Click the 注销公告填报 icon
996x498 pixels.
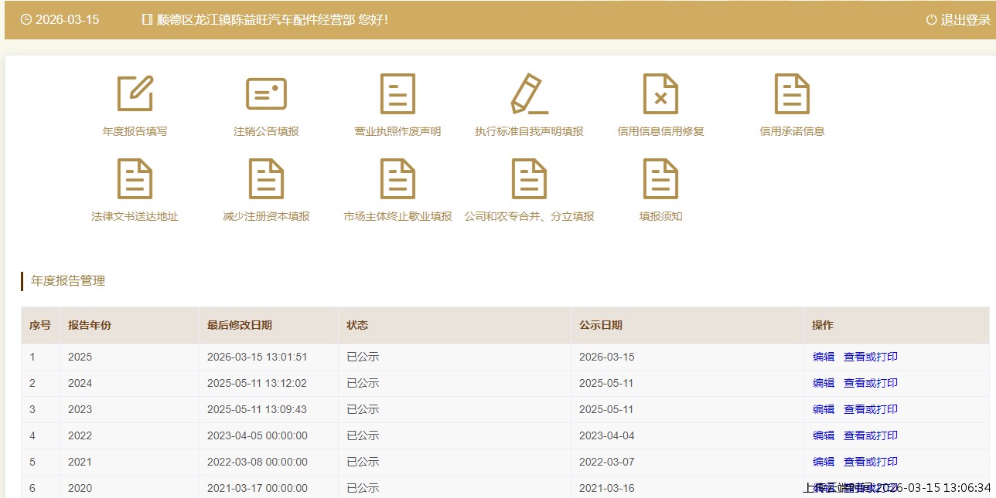(266, 94)
